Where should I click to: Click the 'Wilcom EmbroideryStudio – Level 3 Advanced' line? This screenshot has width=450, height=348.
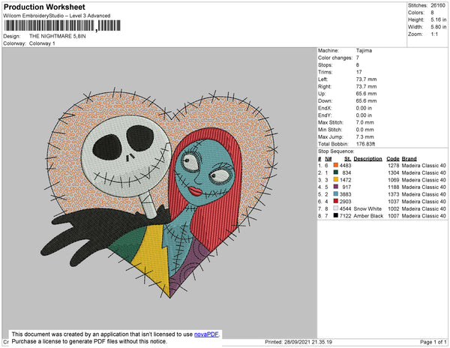click(x=57, y=16)
